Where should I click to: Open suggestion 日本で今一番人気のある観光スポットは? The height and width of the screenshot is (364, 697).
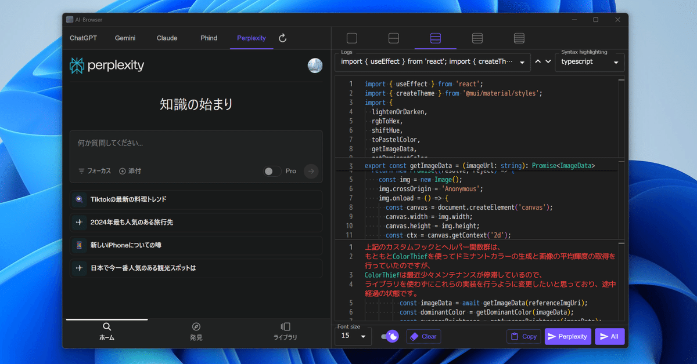[x=196, y=268]
